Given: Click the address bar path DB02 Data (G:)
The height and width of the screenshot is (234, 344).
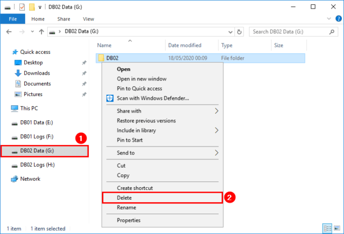Looking at the screenshot, I should pos(82,31).
